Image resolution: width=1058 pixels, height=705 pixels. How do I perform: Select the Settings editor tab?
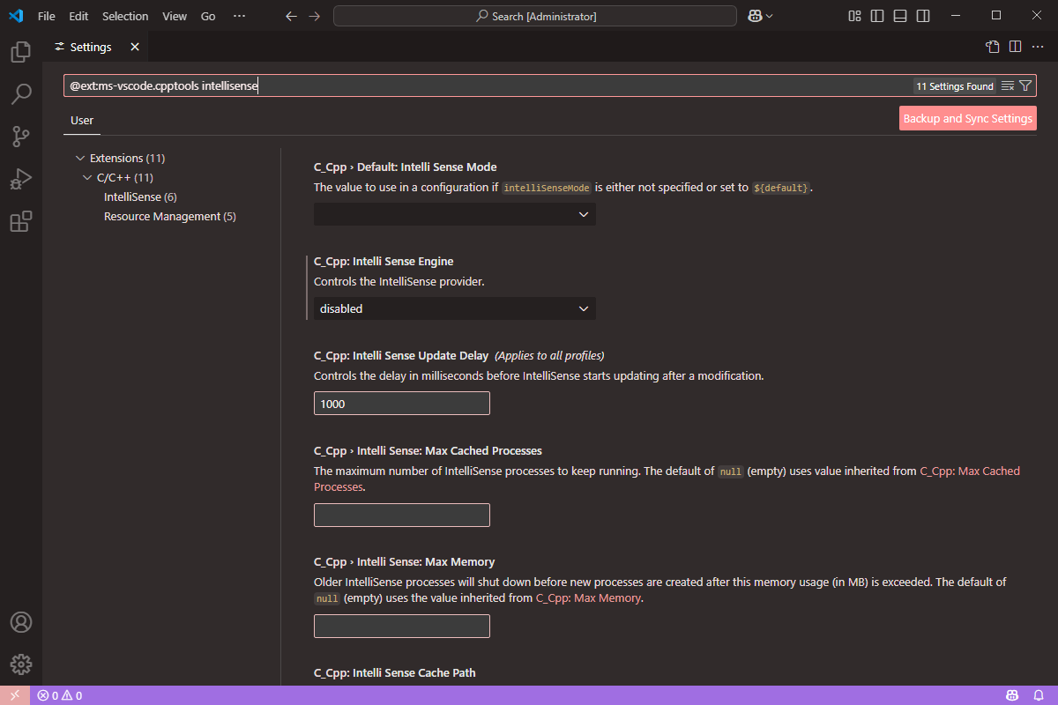(x=94, y=47)
